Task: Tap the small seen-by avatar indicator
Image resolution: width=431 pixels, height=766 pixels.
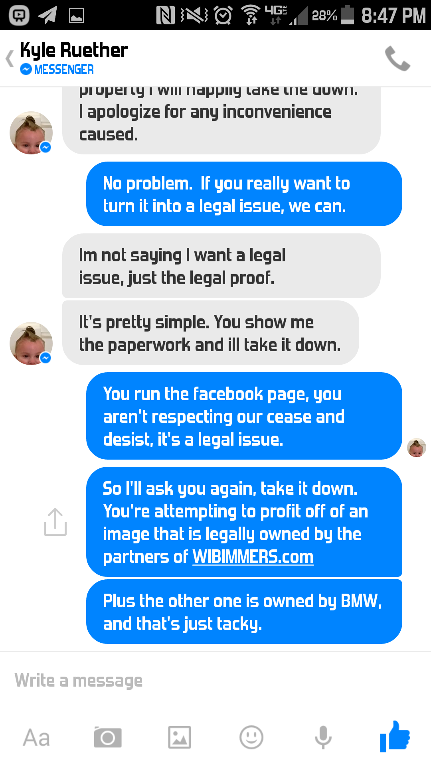Action: 417,447
